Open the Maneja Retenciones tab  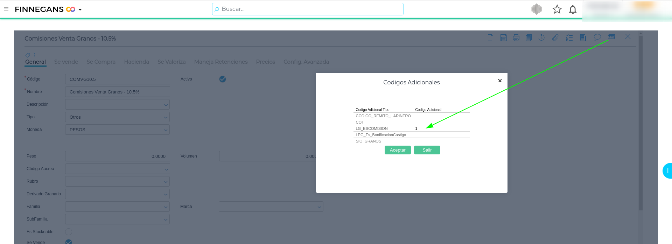point(221,62)
